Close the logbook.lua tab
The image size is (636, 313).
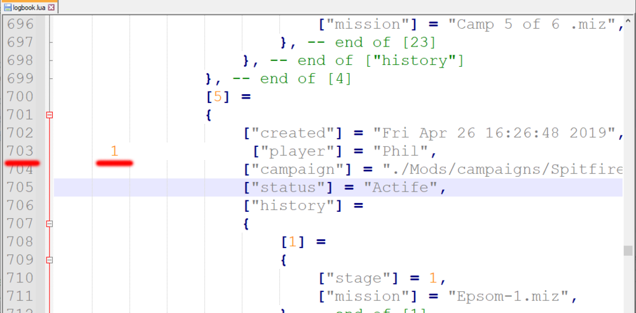point(51,7)
